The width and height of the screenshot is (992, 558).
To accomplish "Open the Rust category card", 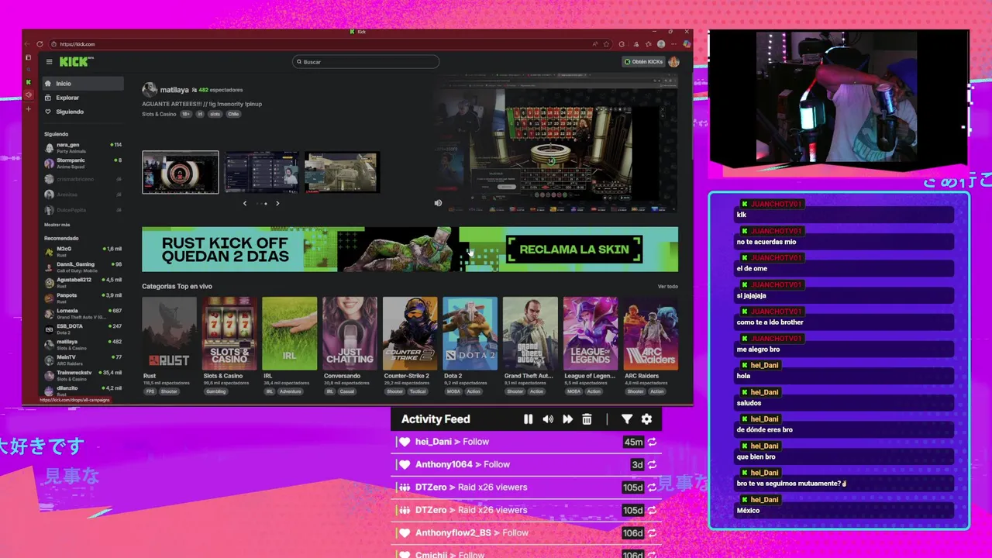I will click(169, 333).
